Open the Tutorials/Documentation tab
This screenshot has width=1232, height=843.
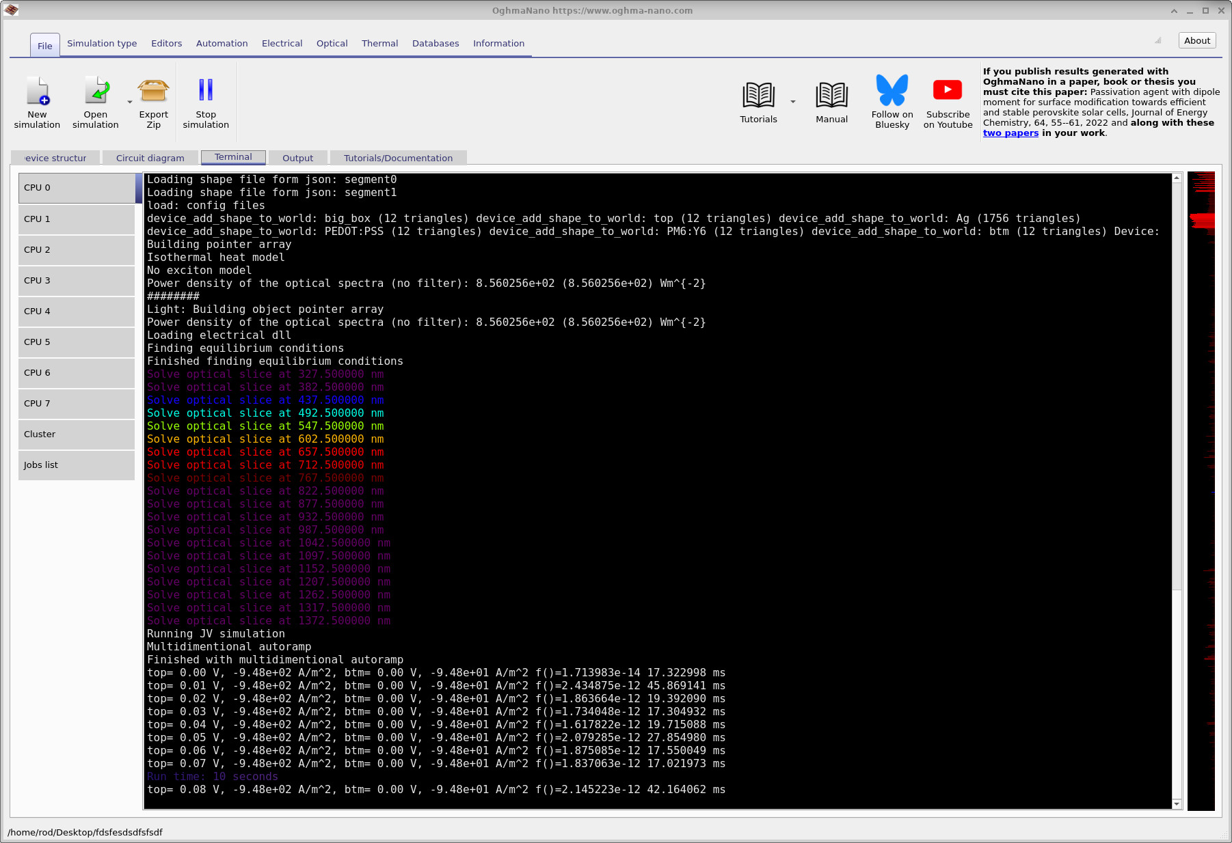pyautogui.click(x=399, y=158)
